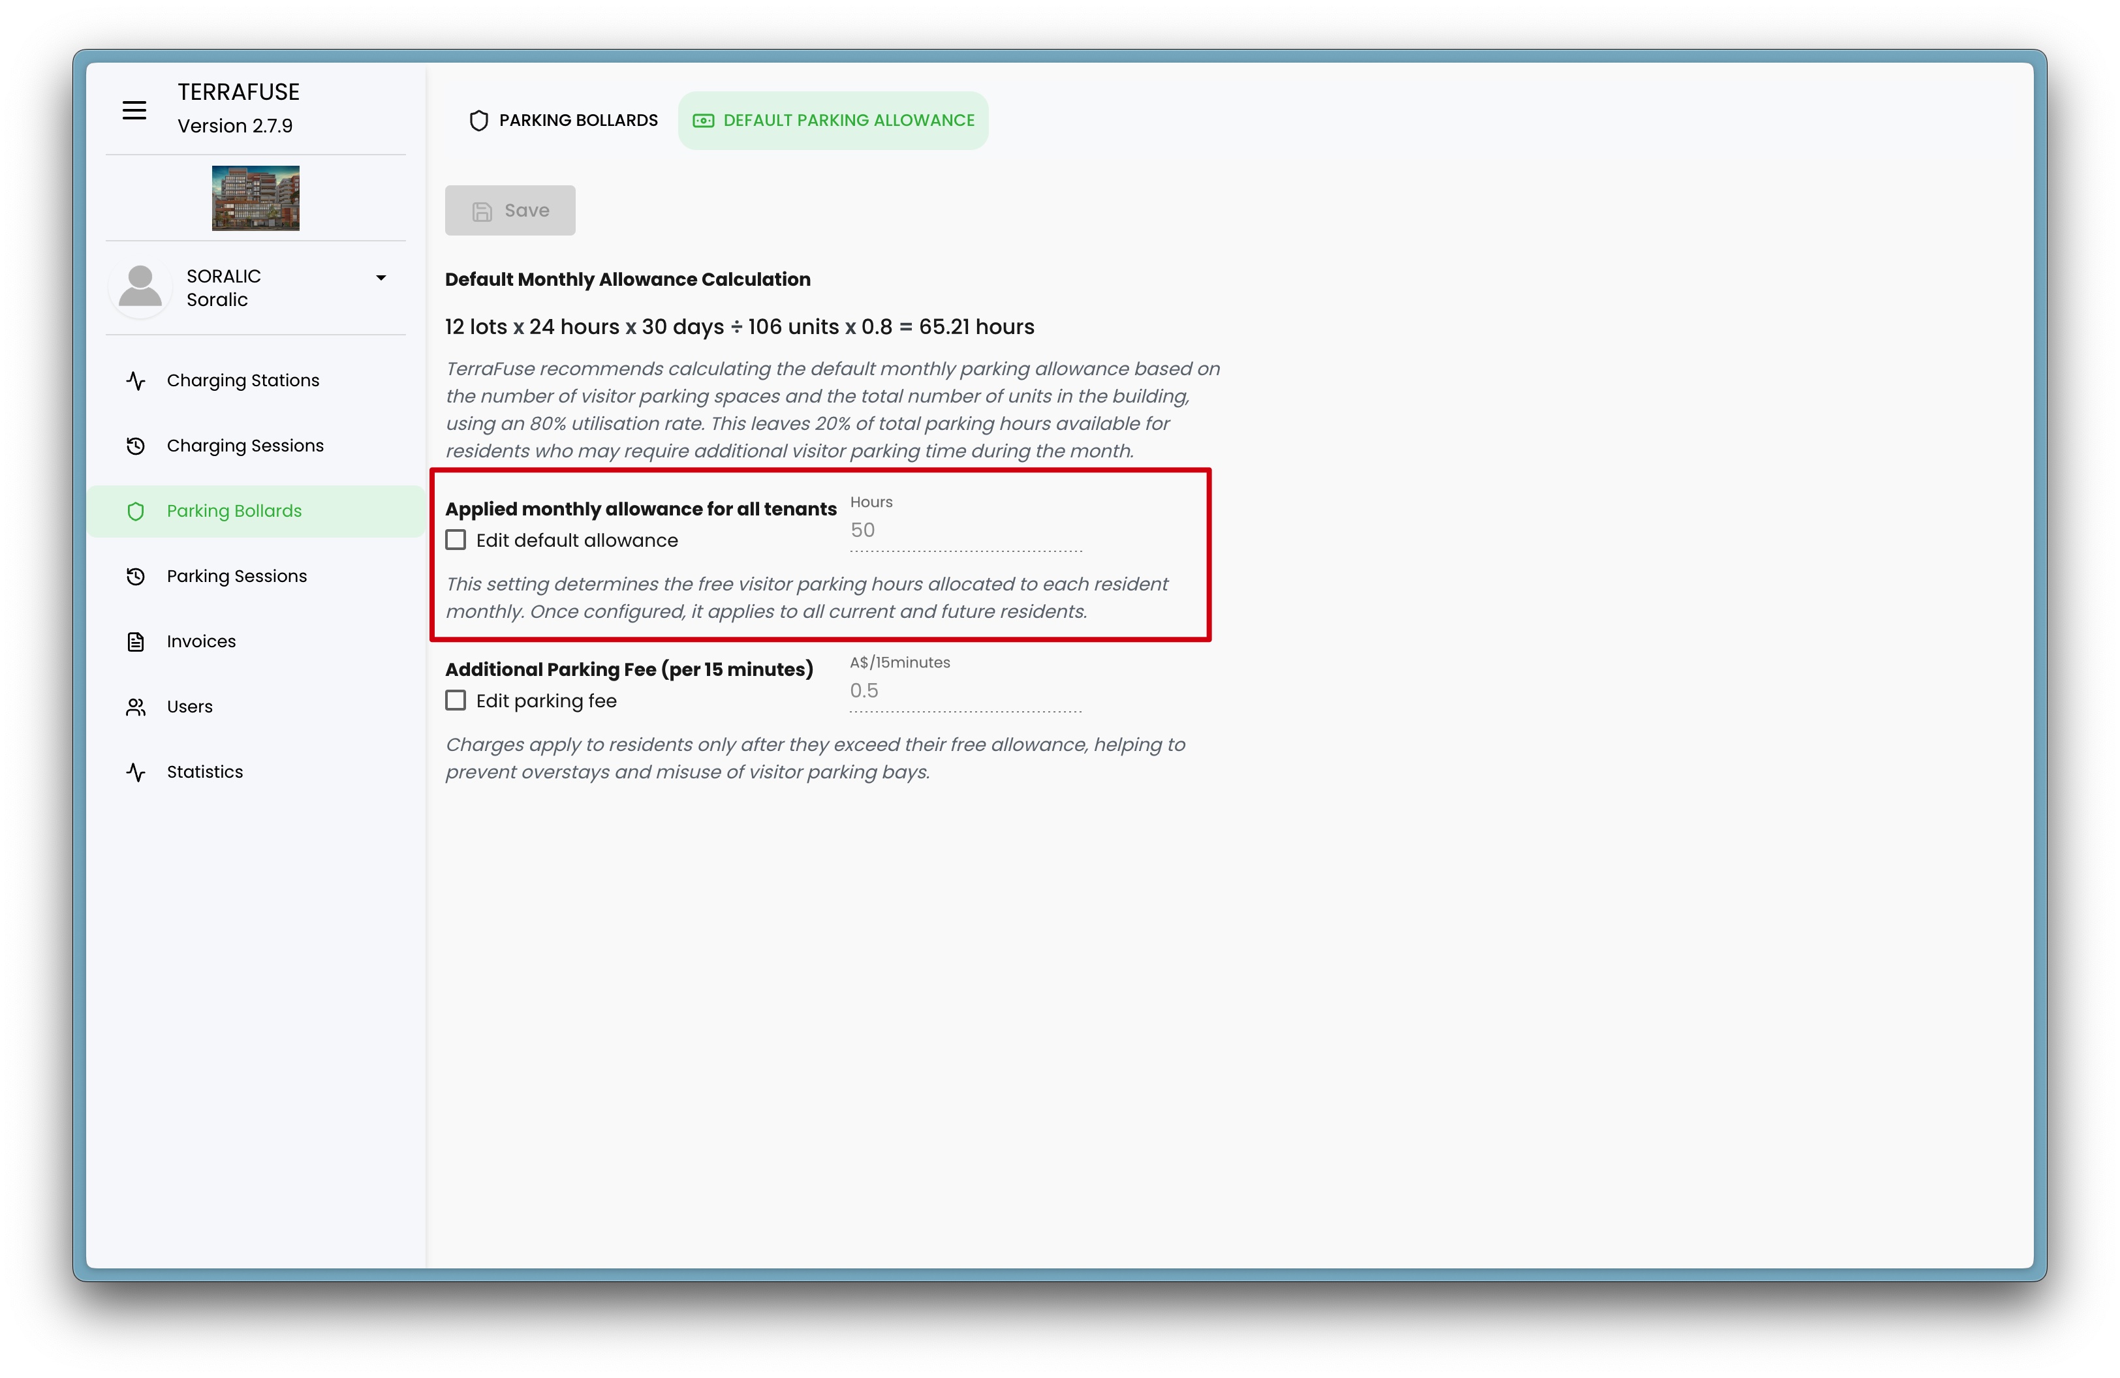Image resolution: width=2120 pixels, height=1378 pixels.
Task: Enable the Edit default allowance checkbox
Action: tap(456, 540)
